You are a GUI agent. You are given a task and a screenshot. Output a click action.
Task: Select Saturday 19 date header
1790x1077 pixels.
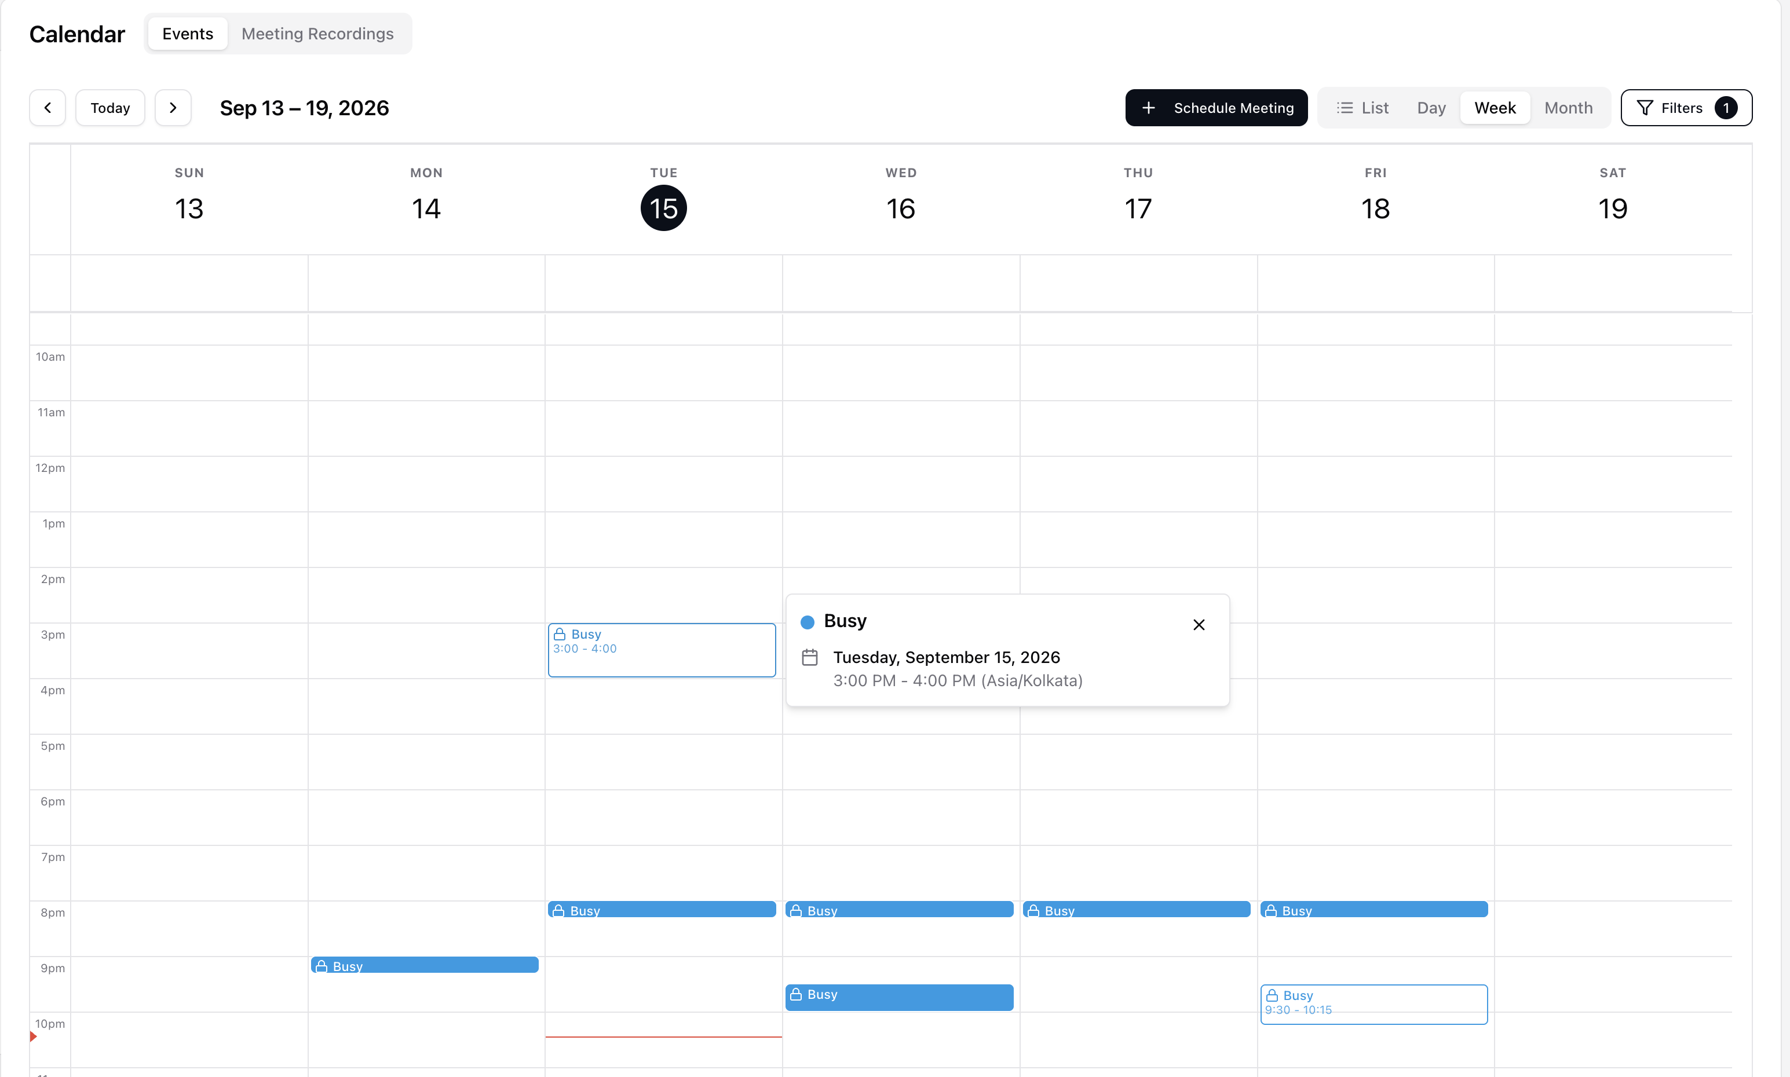(1612, 208)
